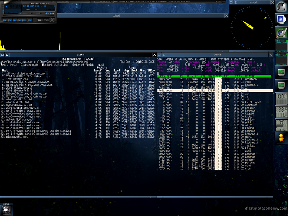Click the xclock E button
This screenshot has height=216, width=288.
[x=235, y=3]
